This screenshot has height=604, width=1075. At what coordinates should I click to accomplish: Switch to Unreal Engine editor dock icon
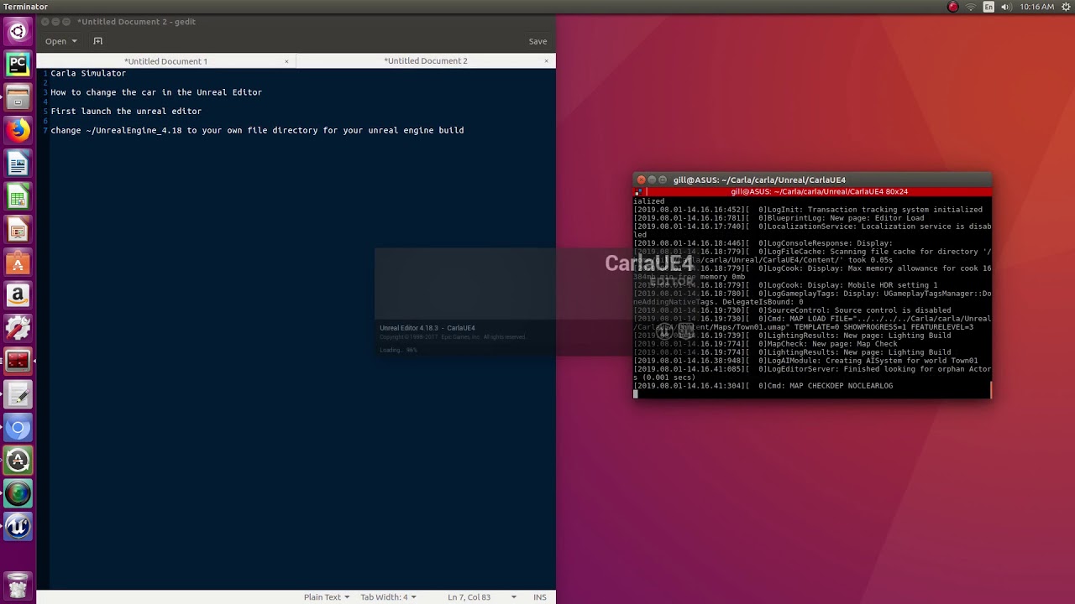click(x=18, y=527)
